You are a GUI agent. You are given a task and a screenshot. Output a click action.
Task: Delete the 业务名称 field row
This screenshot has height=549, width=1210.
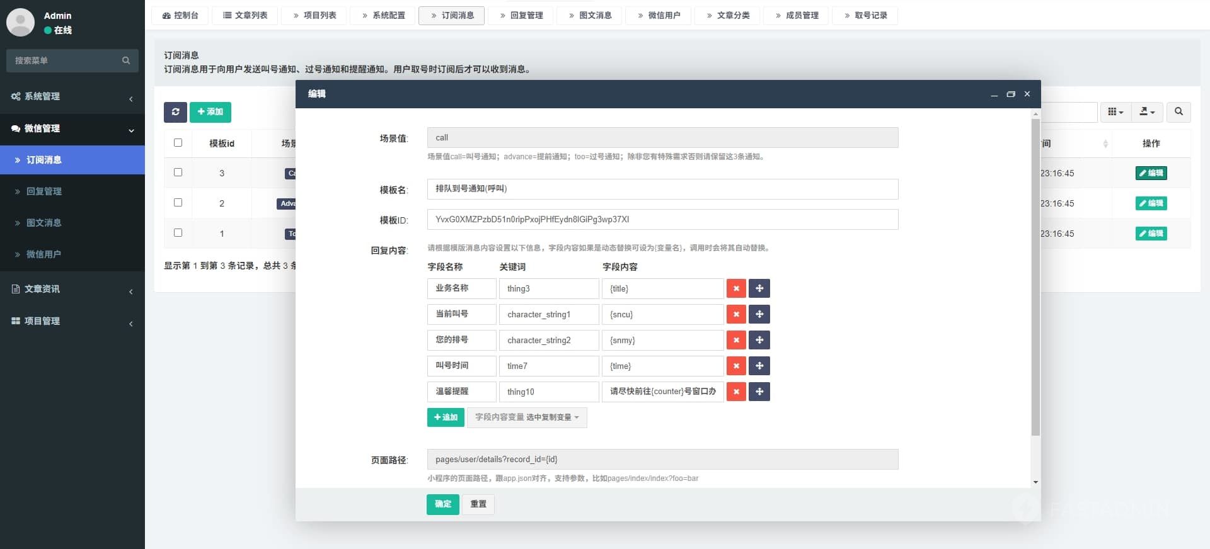(736, 288)
